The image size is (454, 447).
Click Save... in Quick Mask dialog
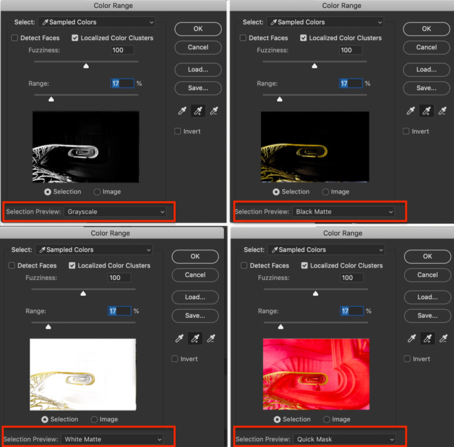(427, 316)
